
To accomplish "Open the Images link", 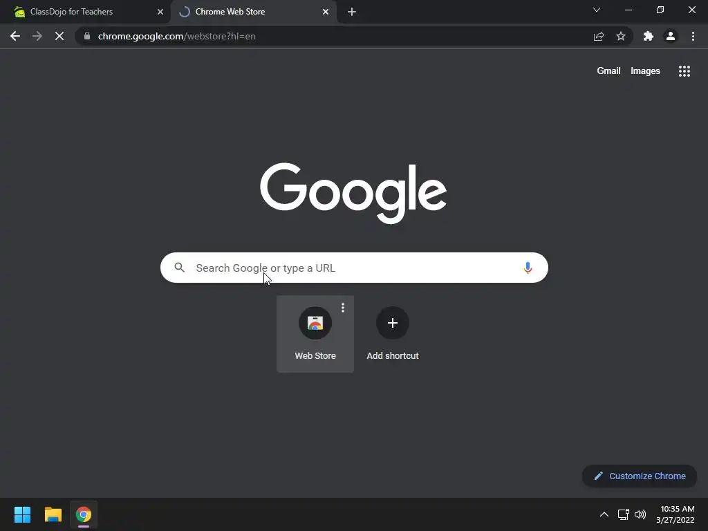I will pyautogui.click(x=645, y=71).
